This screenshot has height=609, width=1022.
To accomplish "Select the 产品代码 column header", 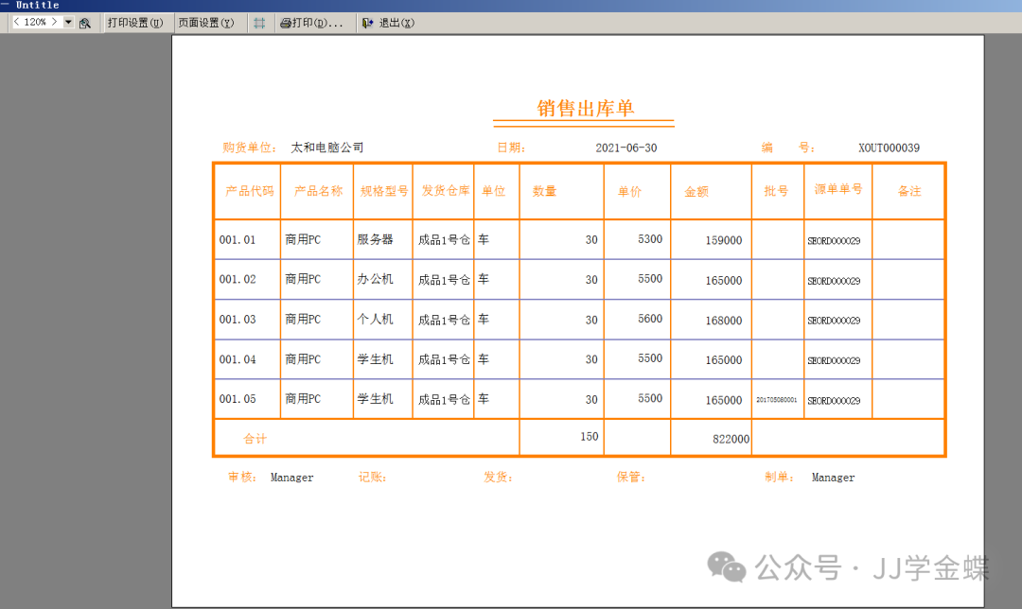I will (249, 191).
